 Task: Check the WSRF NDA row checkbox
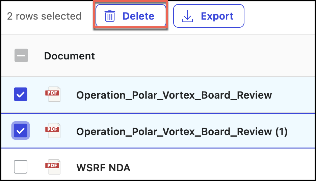(x=21, y=167)
